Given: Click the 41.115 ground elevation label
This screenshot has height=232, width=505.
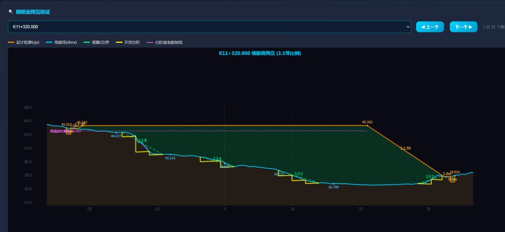Looking at the screenshot, I should point(170,158).
